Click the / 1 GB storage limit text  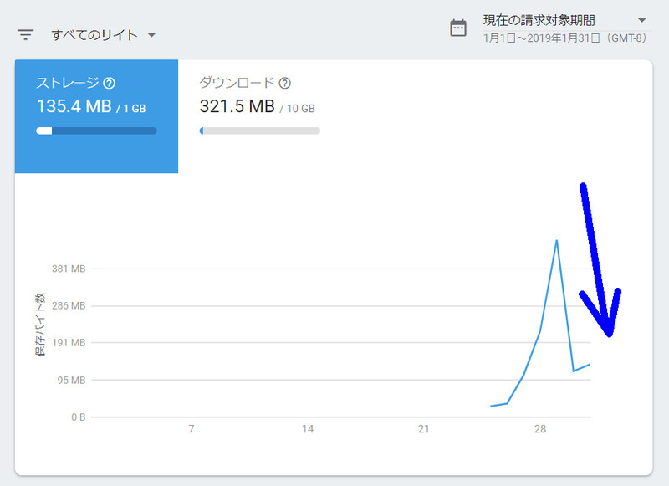(x=131, y=109)
